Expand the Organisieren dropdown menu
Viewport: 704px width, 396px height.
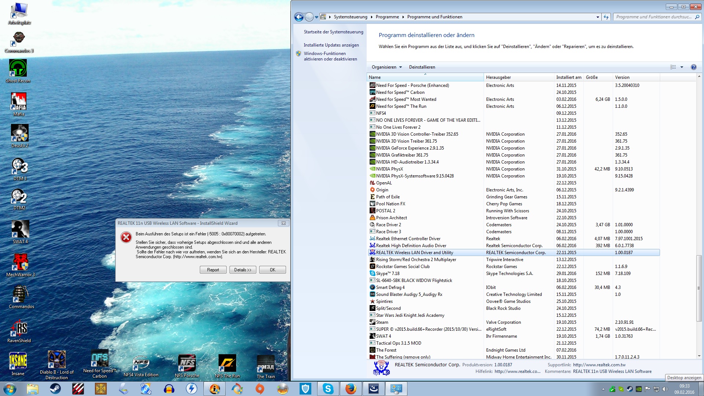tap(387, 67)
